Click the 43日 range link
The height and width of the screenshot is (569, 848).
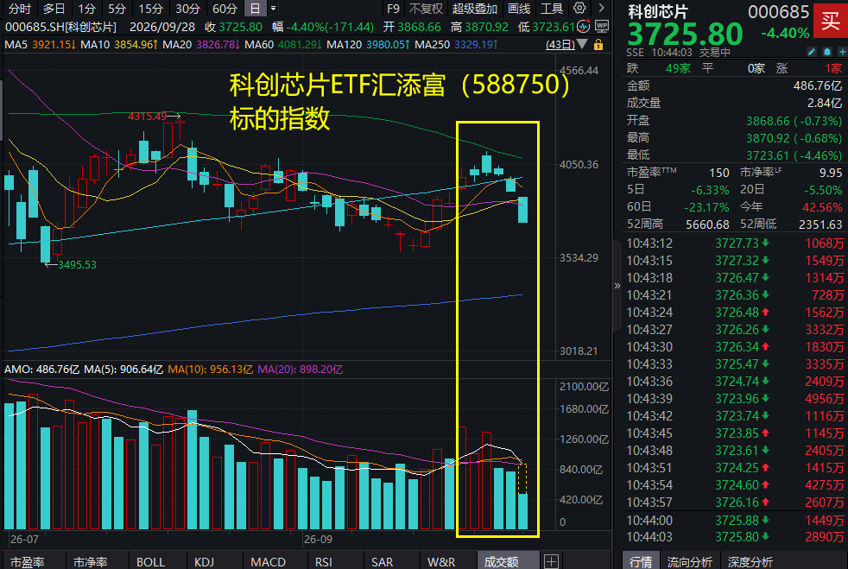coord(560,44)
